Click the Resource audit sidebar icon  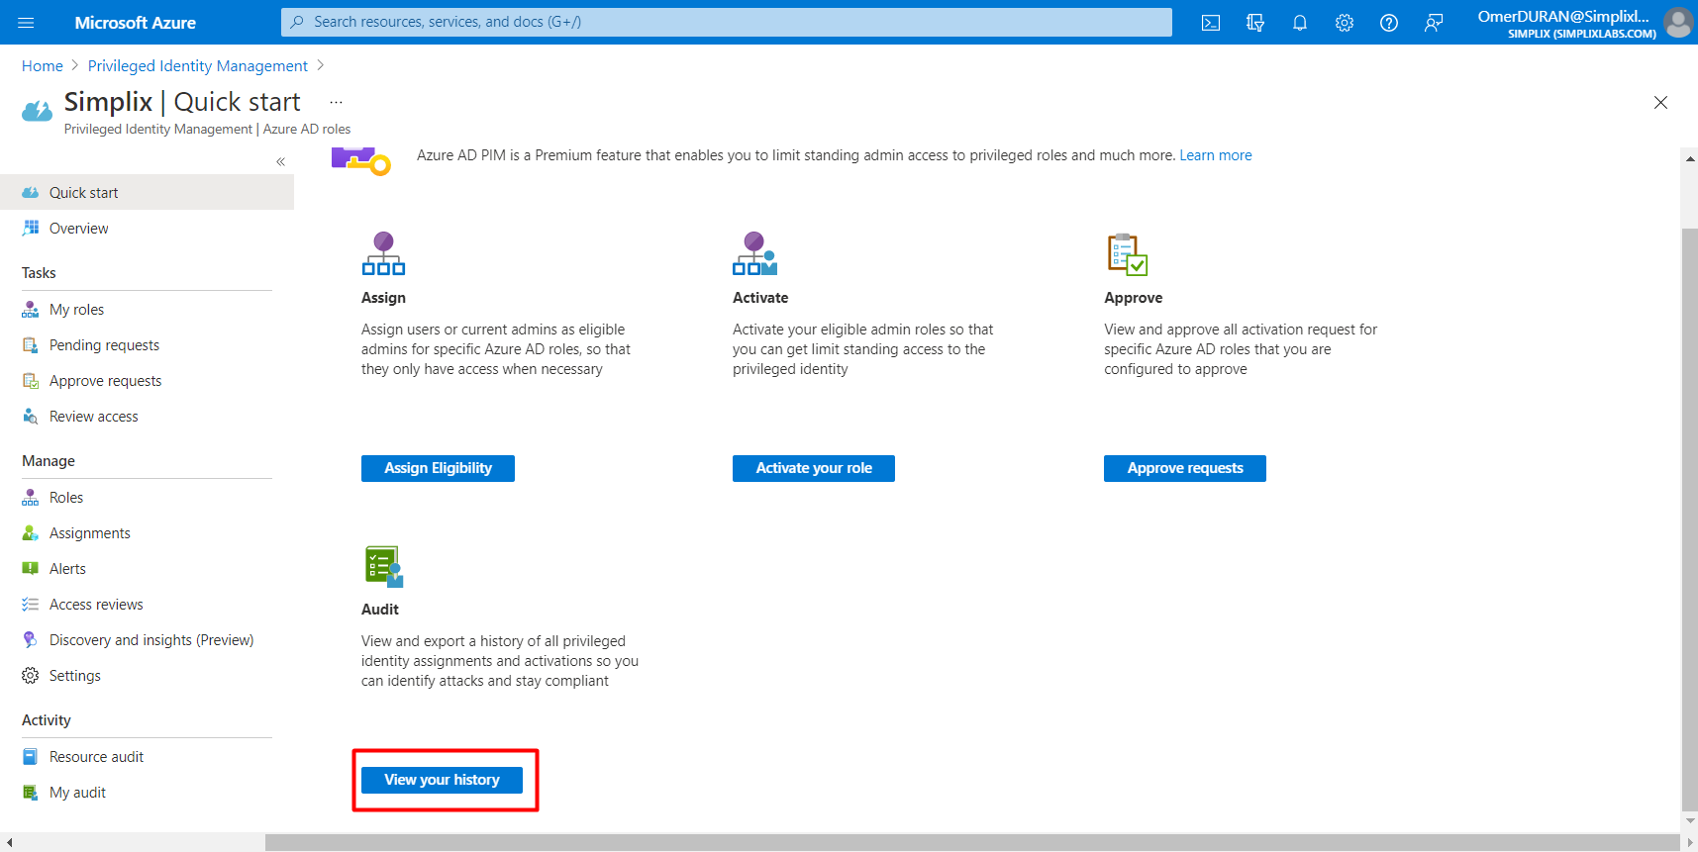tap(31, 757)
